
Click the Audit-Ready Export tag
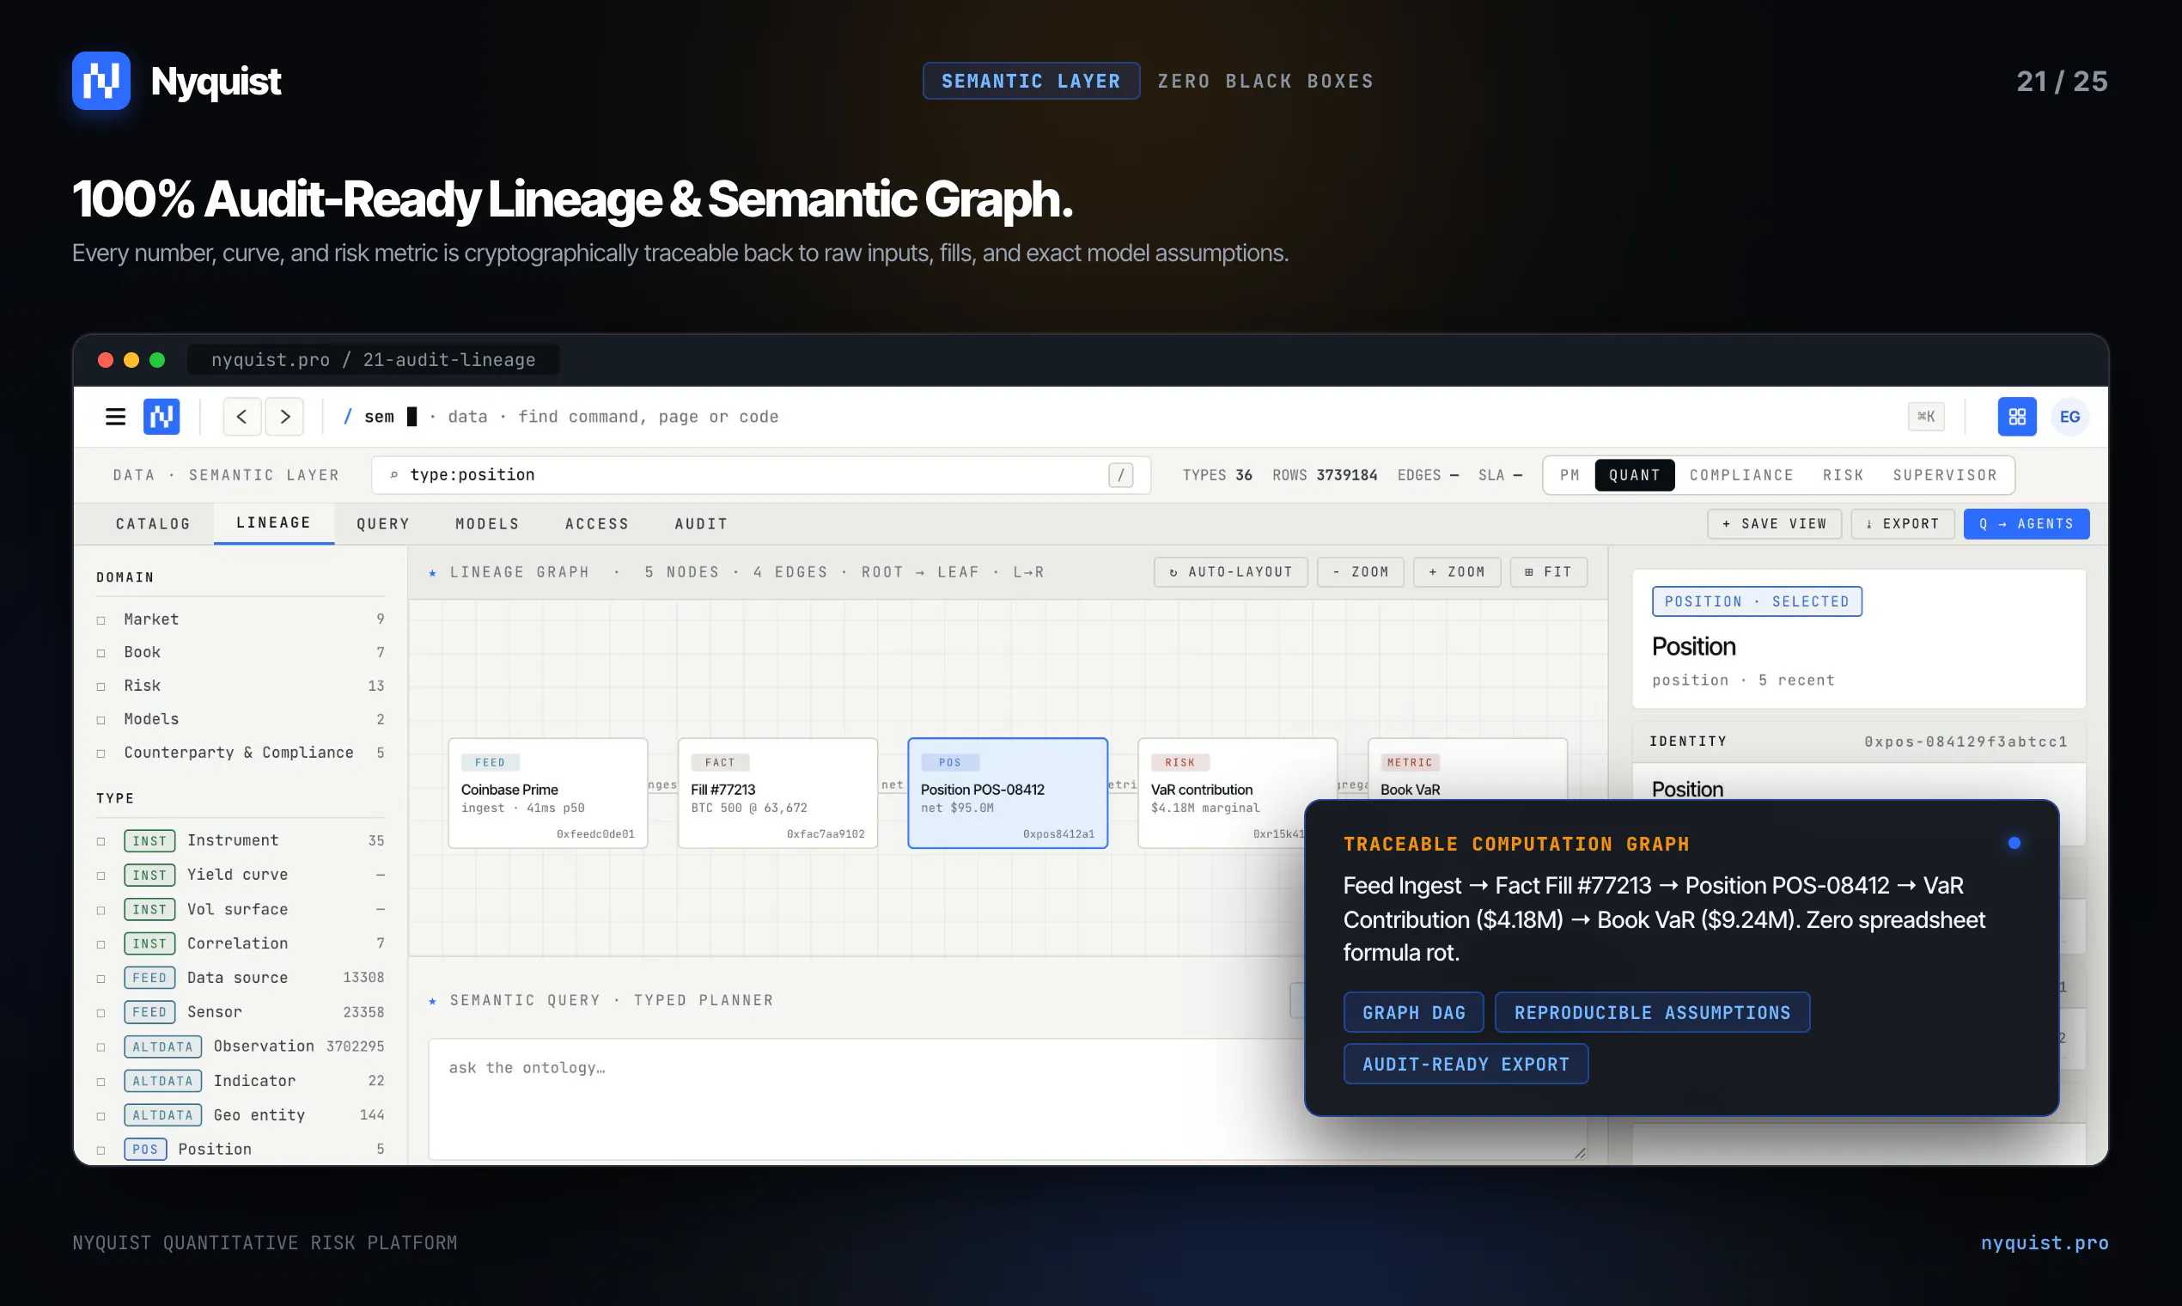pos(1465,1064)
